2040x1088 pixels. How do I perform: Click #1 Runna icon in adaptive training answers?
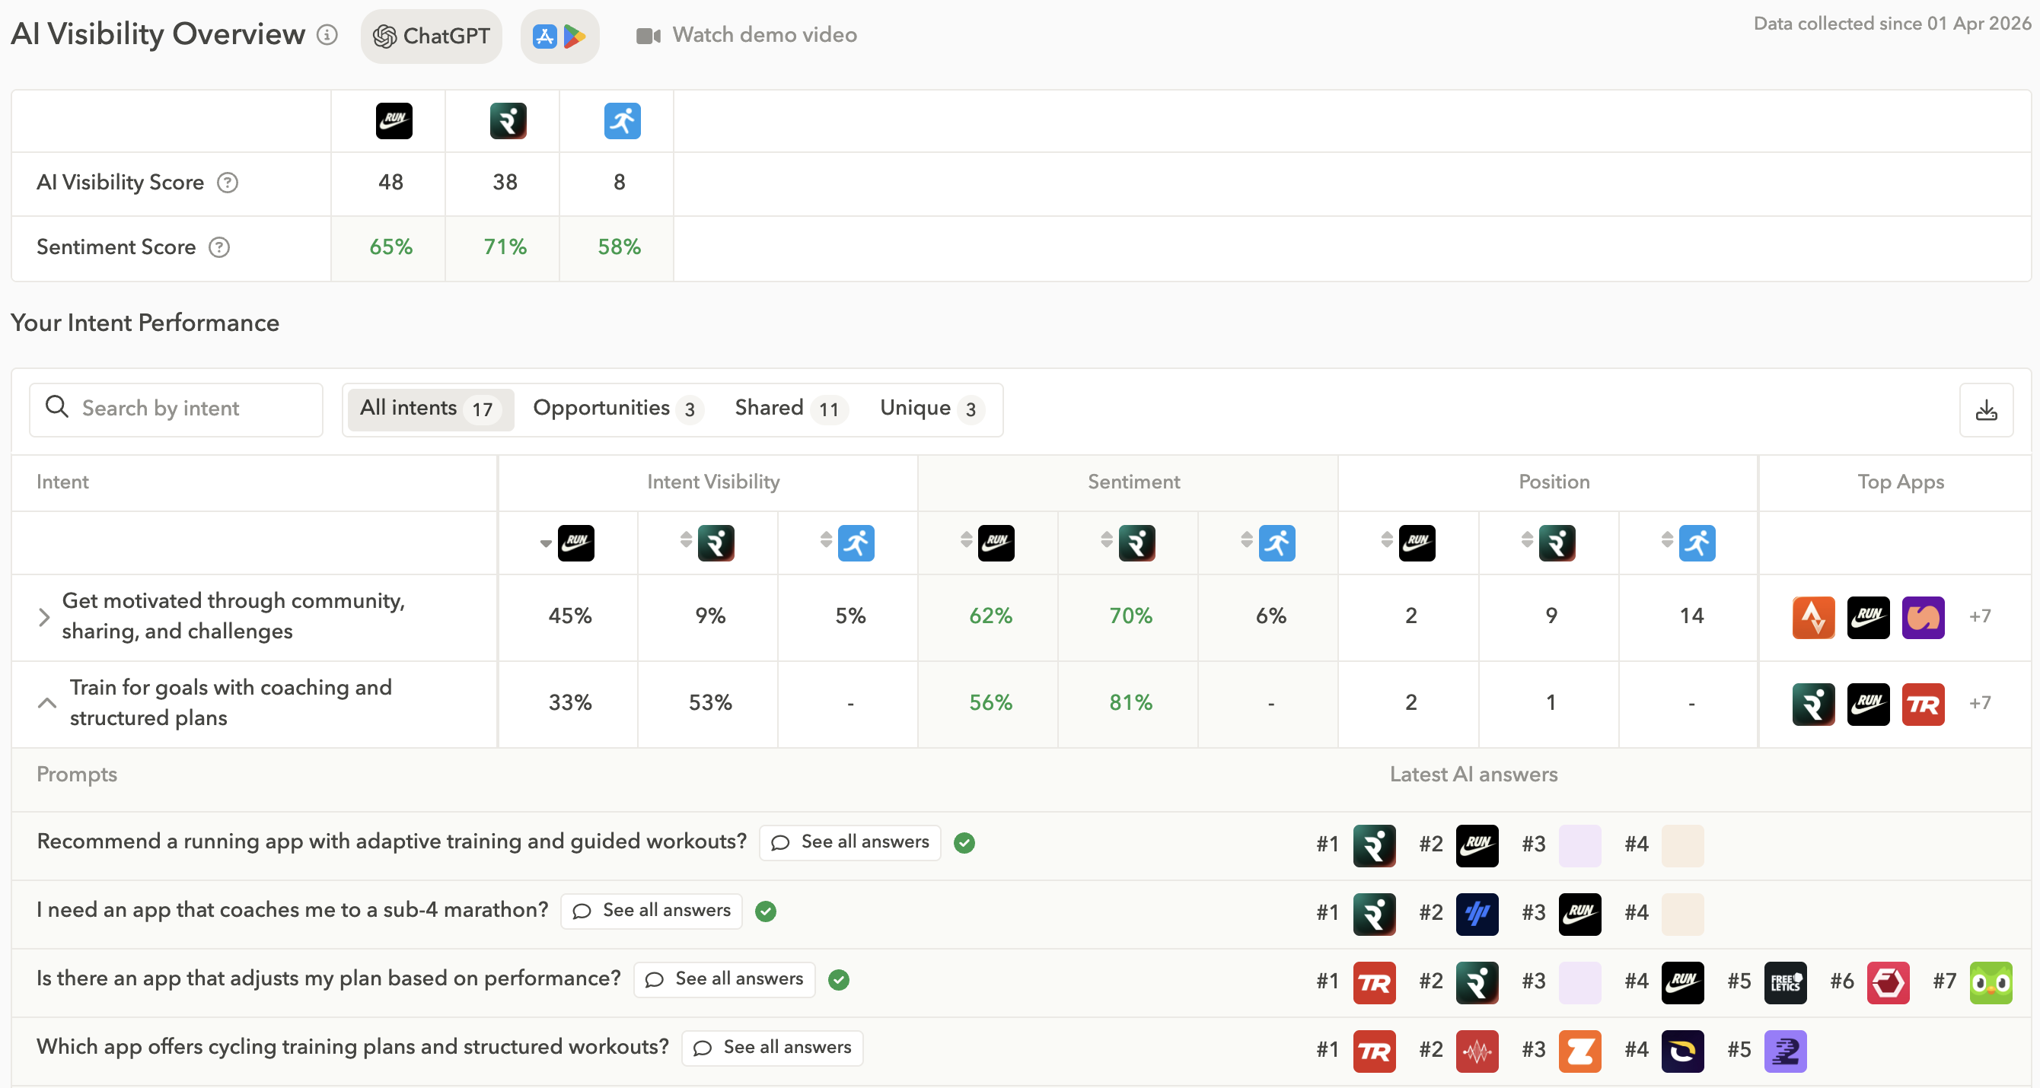pyautogui.click(x=1374, y=846)
